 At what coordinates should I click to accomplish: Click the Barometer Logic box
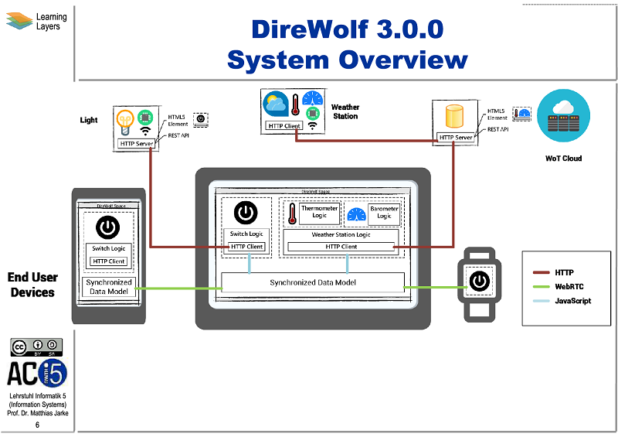click(384, 215)
